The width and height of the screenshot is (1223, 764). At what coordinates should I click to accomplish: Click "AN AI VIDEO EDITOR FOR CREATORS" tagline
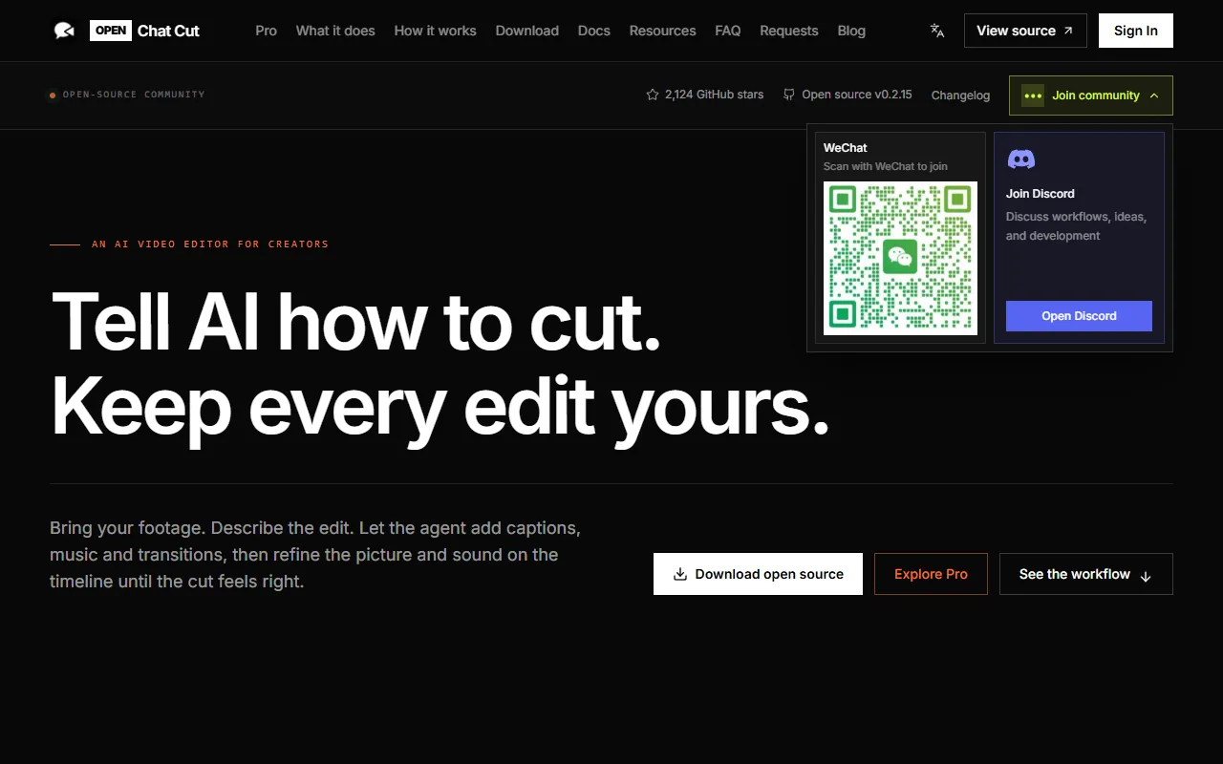point(210,244)
